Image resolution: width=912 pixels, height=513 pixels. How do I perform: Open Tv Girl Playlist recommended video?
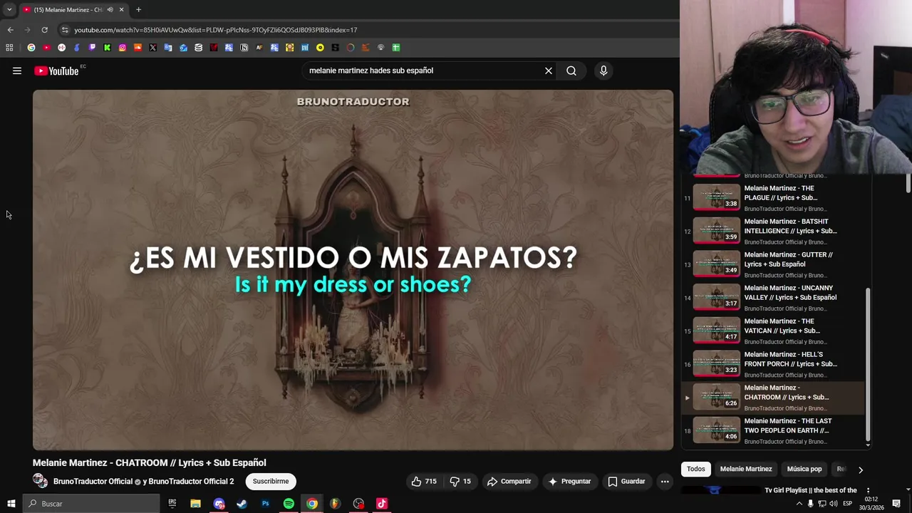pyautogui.click(x=811, y=491)
